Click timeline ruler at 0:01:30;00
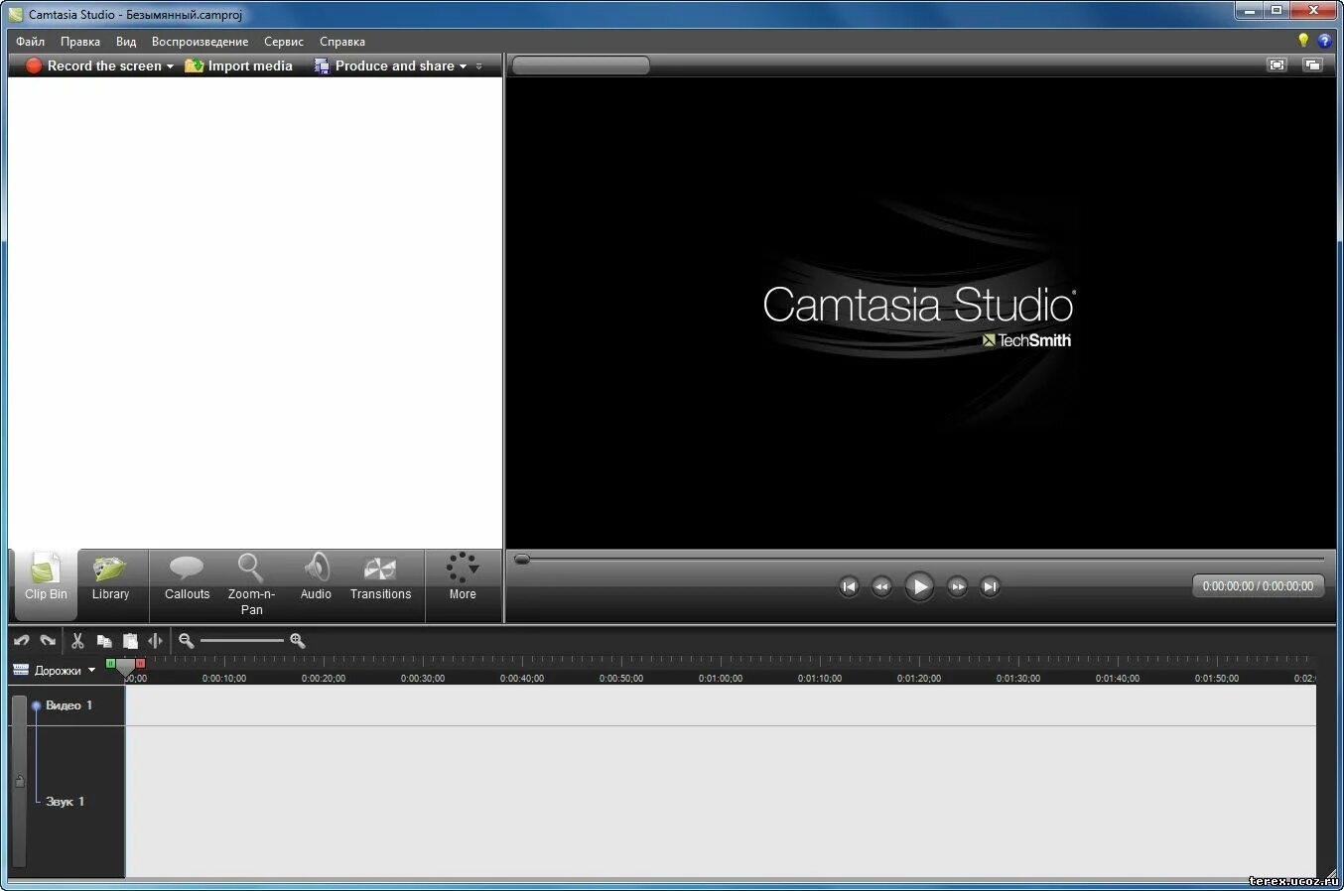The height and width of the screenshot is (891, 1344). [1018, 679]
